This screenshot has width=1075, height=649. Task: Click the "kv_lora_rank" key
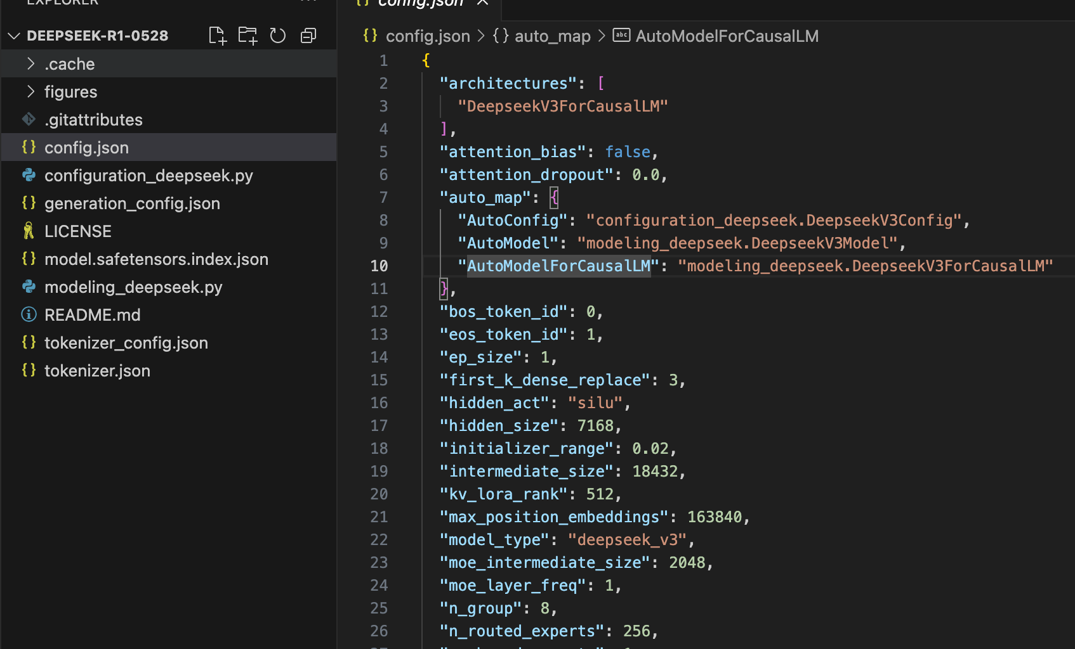[504, 494]
